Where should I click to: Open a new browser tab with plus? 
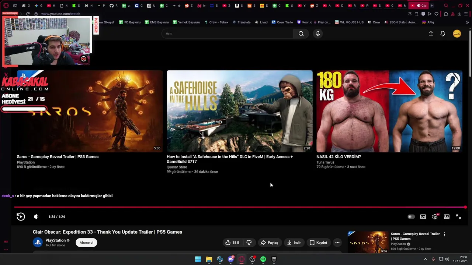coord(432,6)
